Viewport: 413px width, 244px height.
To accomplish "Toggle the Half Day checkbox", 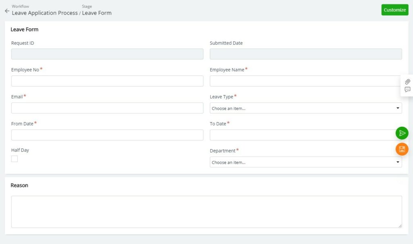I will coord(15,158).
